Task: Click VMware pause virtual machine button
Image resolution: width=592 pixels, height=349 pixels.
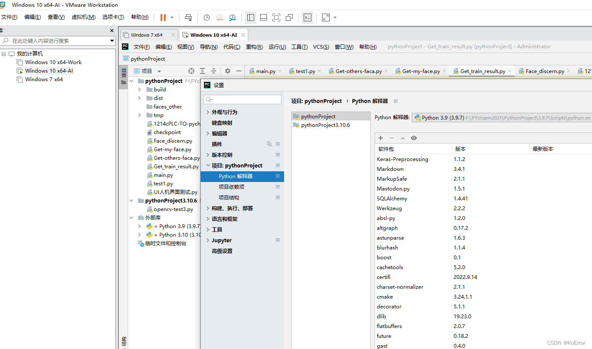Action: (163, 18)
